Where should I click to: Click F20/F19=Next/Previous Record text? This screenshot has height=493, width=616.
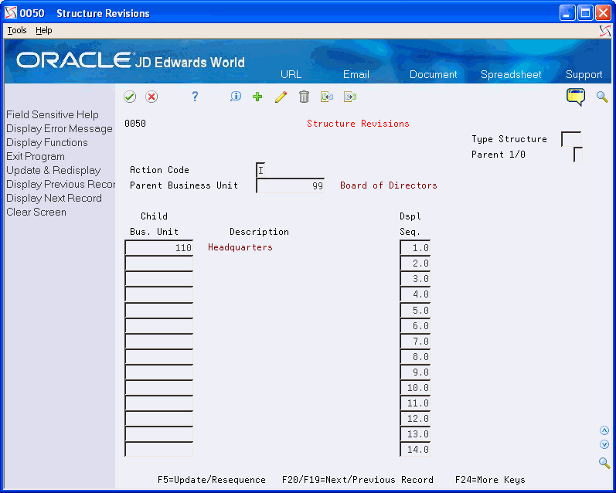click(358, 480)
